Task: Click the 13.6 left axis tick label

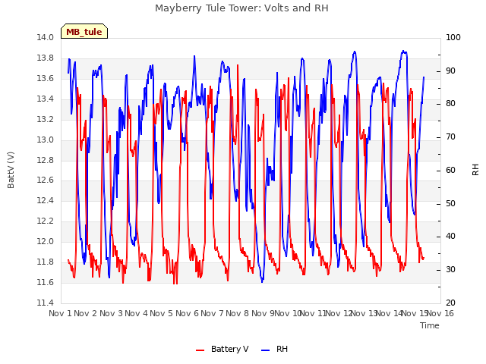Action: (x=46, y=78)
